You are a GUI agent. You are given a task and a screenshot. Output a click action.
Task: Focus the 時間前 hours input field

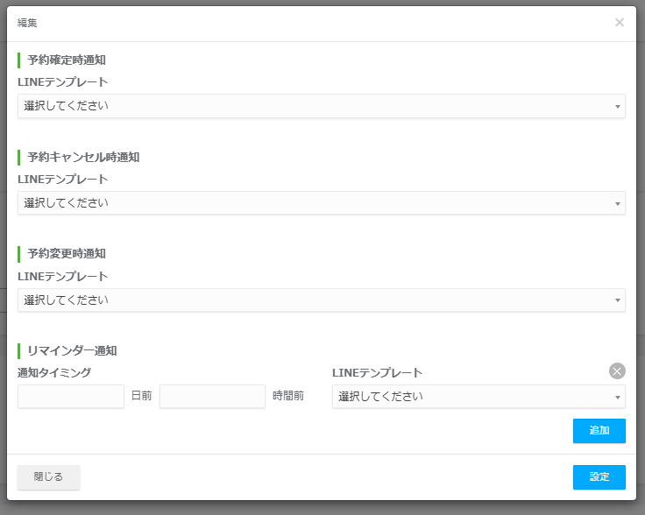[x=212, y=397]
